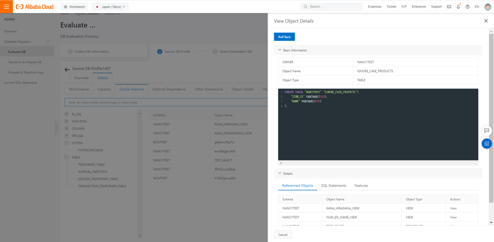Open the Overview profile tab
494x242 pixels.
pos(81,78)
